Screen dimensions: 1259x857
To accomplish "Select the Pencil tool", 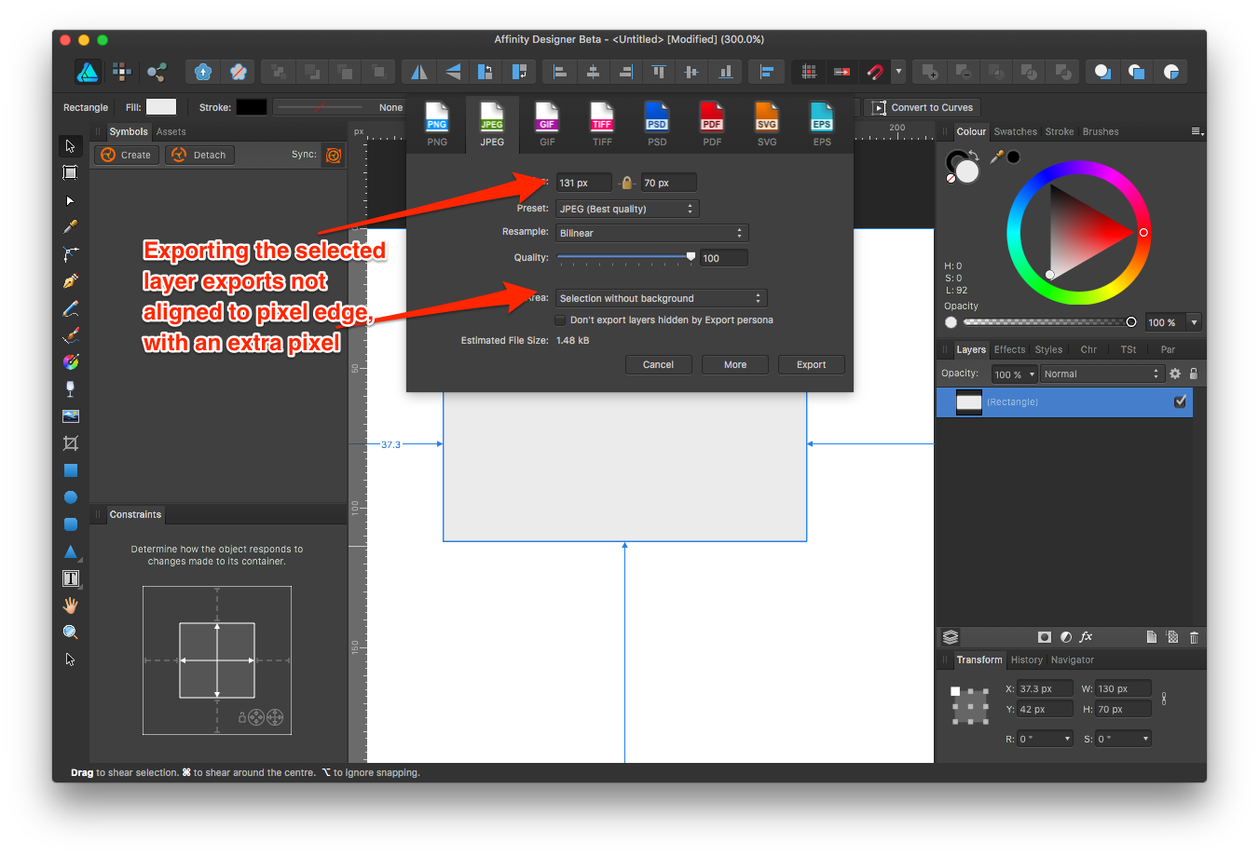I will pyautogui.click(x=70, y=308).
